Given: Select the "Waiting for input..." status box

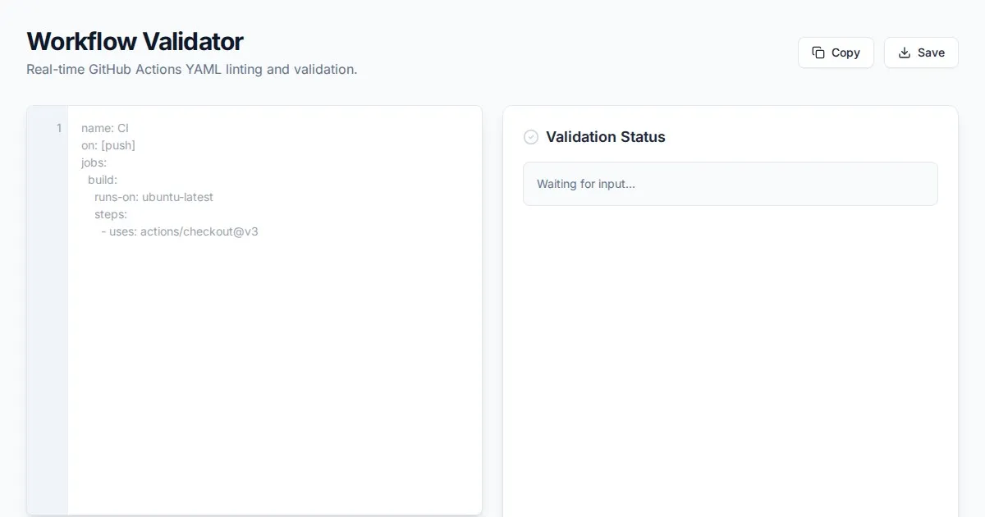Looking at the screenshot, I should click(x=730, y=184).
